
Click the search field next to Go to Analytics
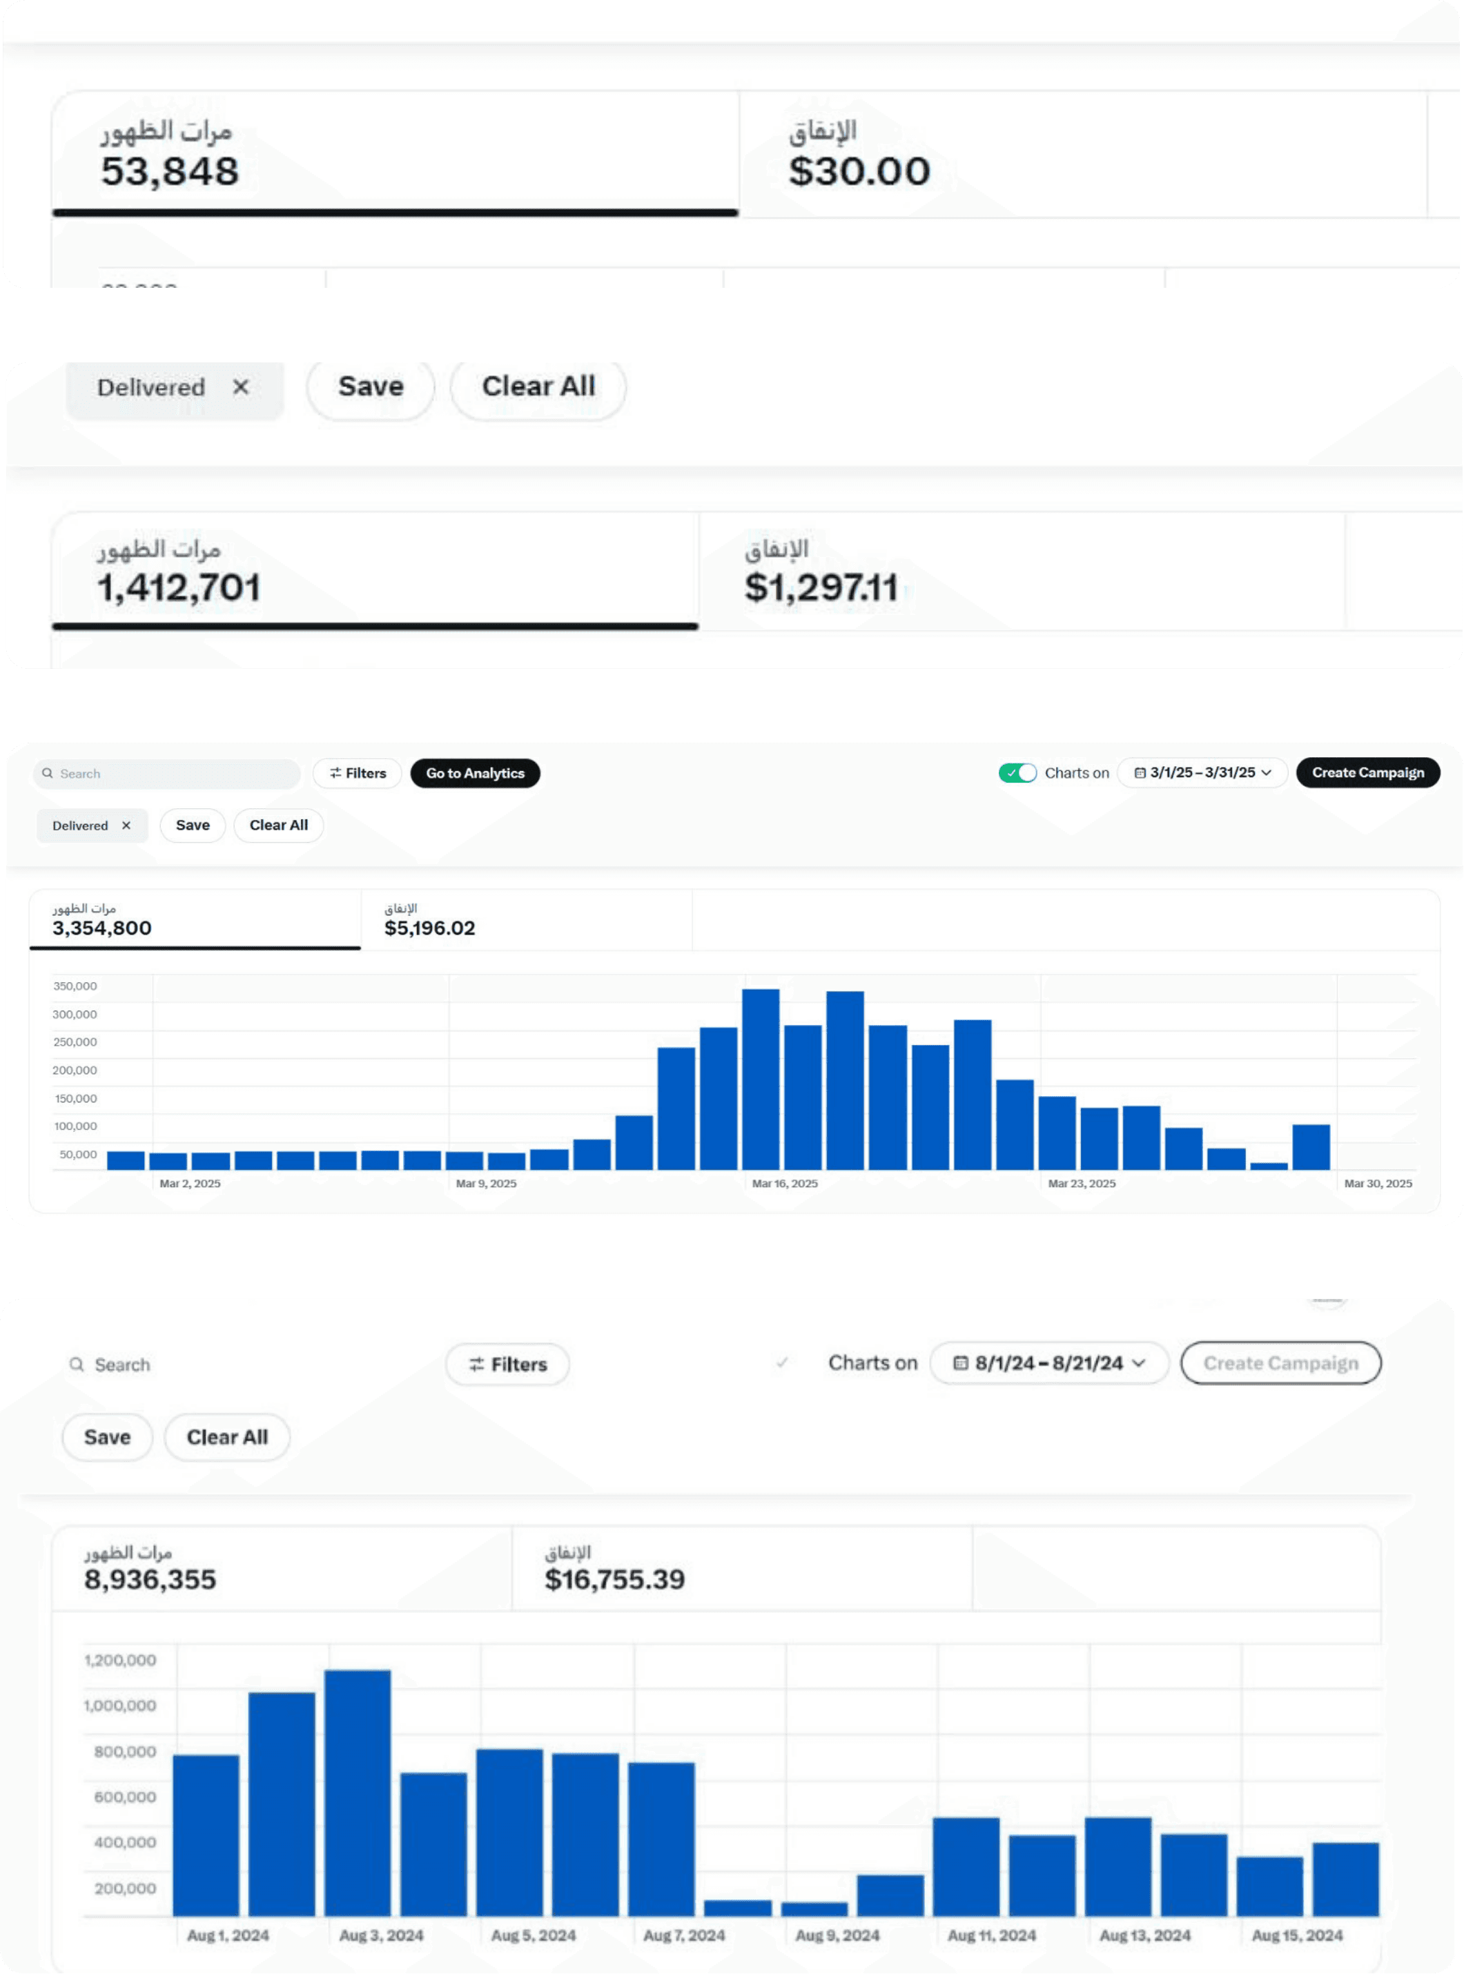point(166,774)
